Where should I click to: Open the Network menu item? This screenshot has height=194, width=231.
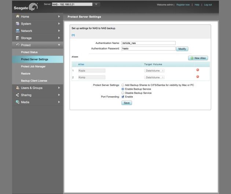click(x=37, y=31)
